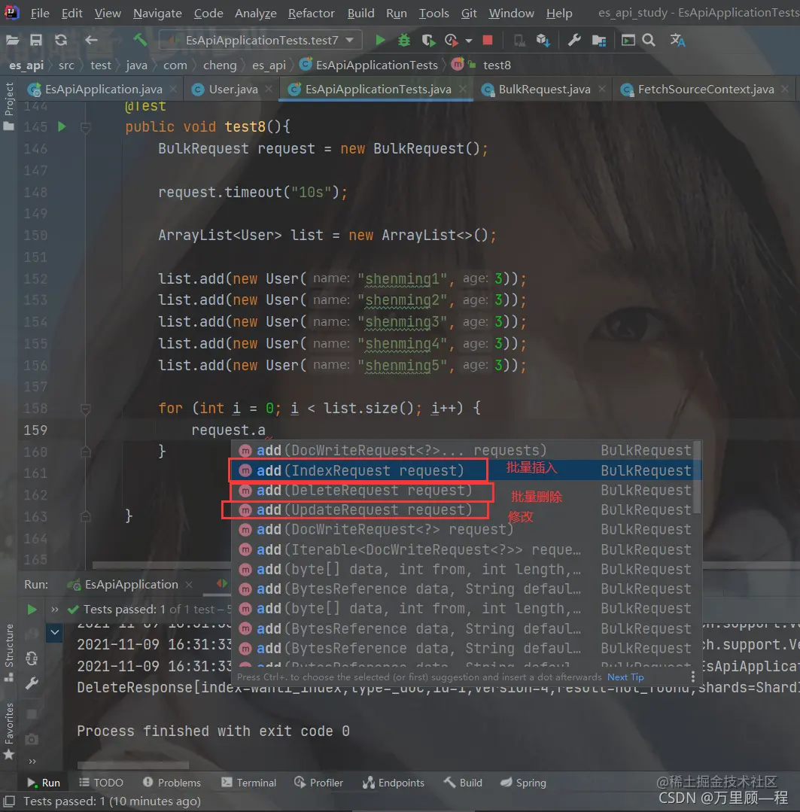Expand dropdown arrow next to profiler icon

point(469,41)
